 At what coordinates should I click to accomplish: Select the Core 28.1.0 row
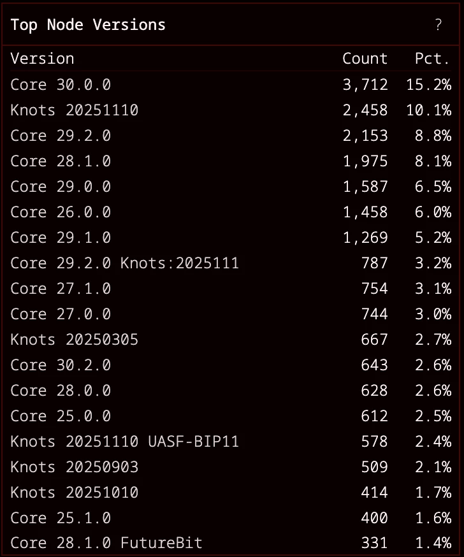[61, 161]
